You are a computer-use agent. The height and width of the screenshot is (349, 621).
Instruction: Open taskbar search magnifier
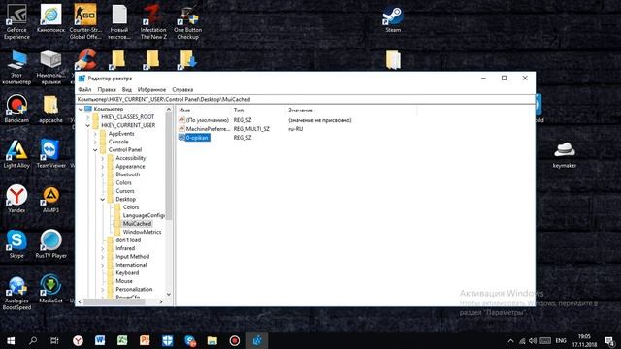[33, 340]
